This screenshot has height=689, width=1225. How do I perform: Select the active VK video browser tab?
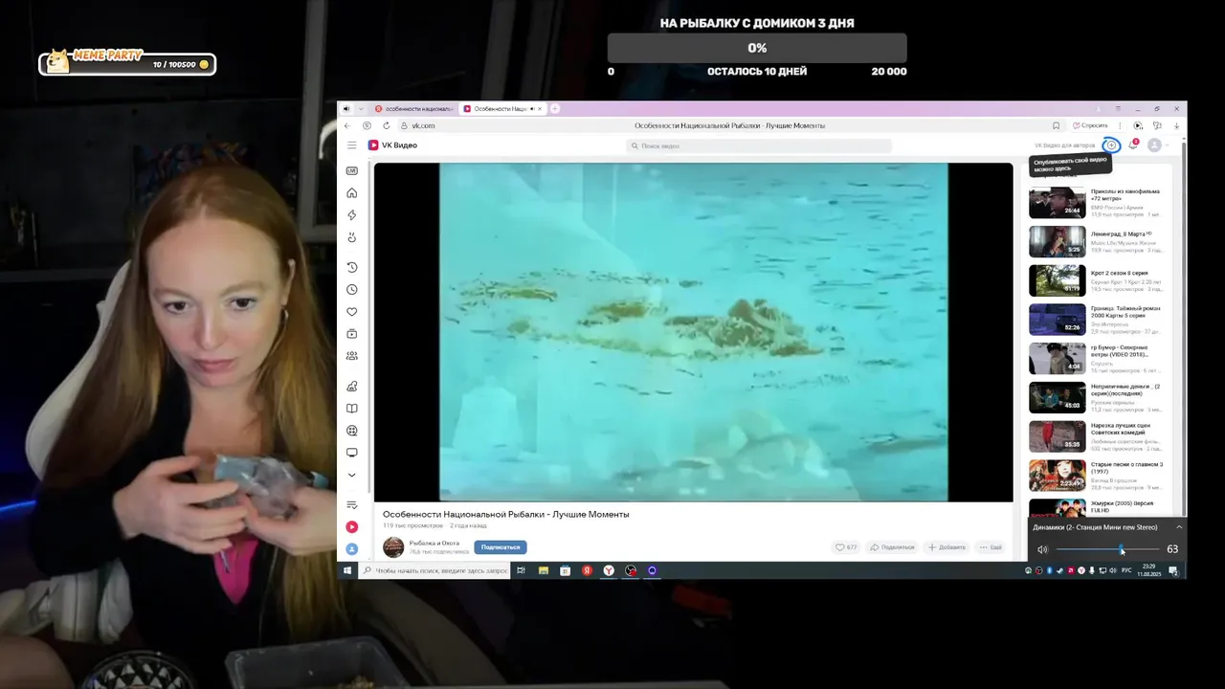[x=502, y=109]
